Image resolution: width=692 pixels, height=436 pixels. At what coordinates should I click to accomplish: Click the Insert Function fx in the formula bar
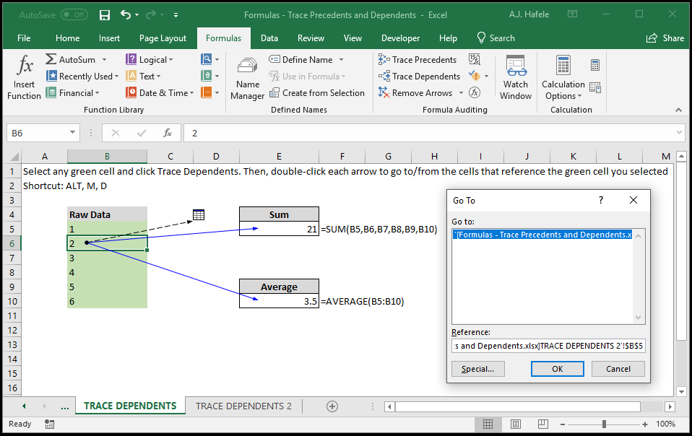[168, 133]
